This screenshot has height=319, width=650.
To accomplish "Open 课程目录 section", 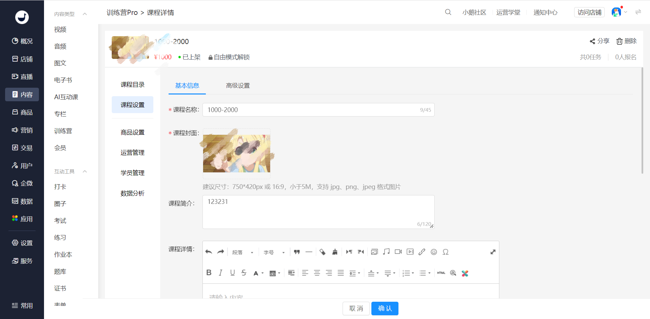I will click(132, 85).
